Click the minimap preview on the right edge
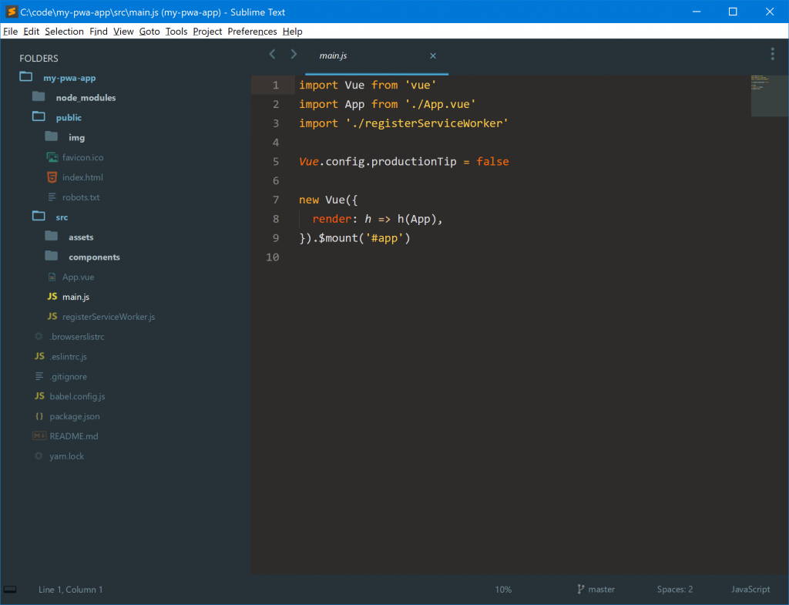The width and height of the screenshot is (789, 605). point(769,95)
